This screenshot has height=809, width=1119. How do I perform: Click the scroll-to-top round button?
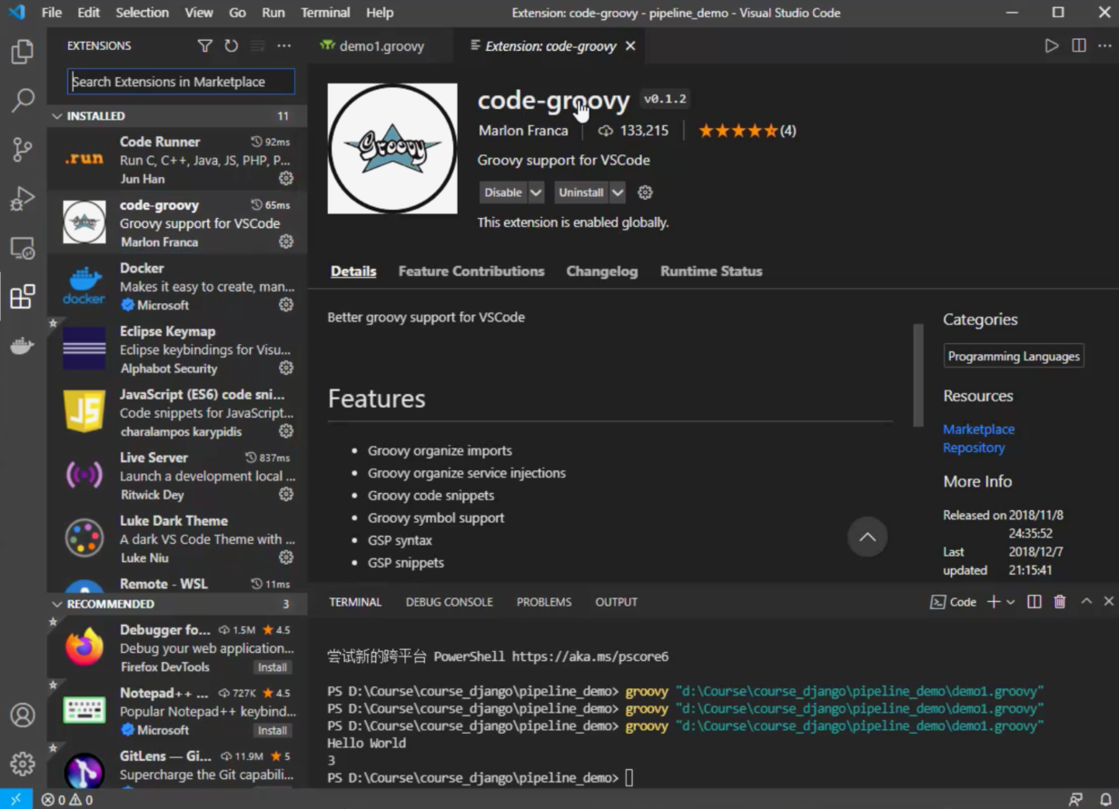pos(867,537)
